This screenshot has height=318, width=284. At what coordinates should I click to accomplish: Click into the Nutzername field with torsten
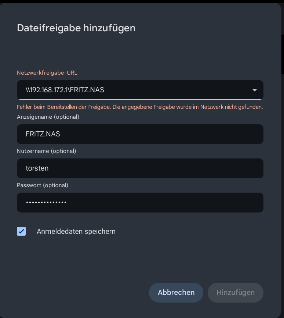click(x=140, y=168)
